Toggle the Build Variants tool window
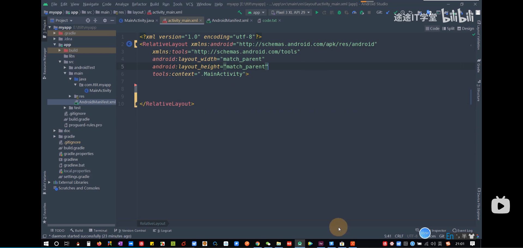This screenshot has width=523, height=248. [x=44, y=183]
